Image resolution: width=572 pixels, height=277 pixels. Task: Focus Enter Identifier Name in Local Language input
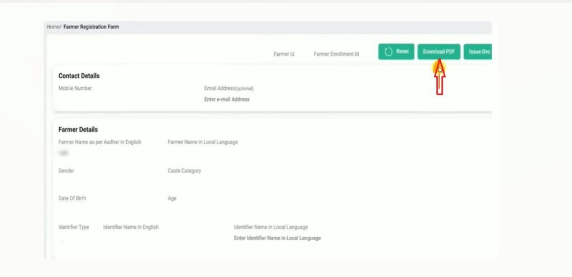277,238
